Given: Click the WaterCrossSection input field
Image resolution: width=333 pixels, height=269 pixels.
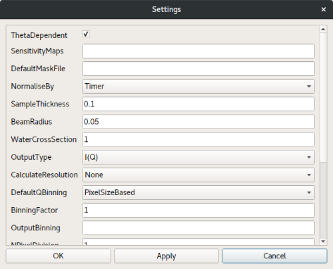Looking at the screenshot, I should [x=198, y=139].
